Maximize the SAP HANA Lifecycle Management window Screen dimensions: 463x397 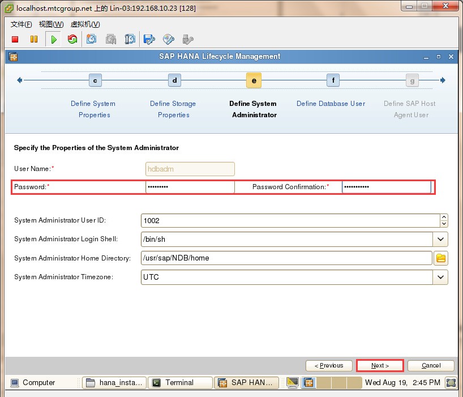click(439, 57)
